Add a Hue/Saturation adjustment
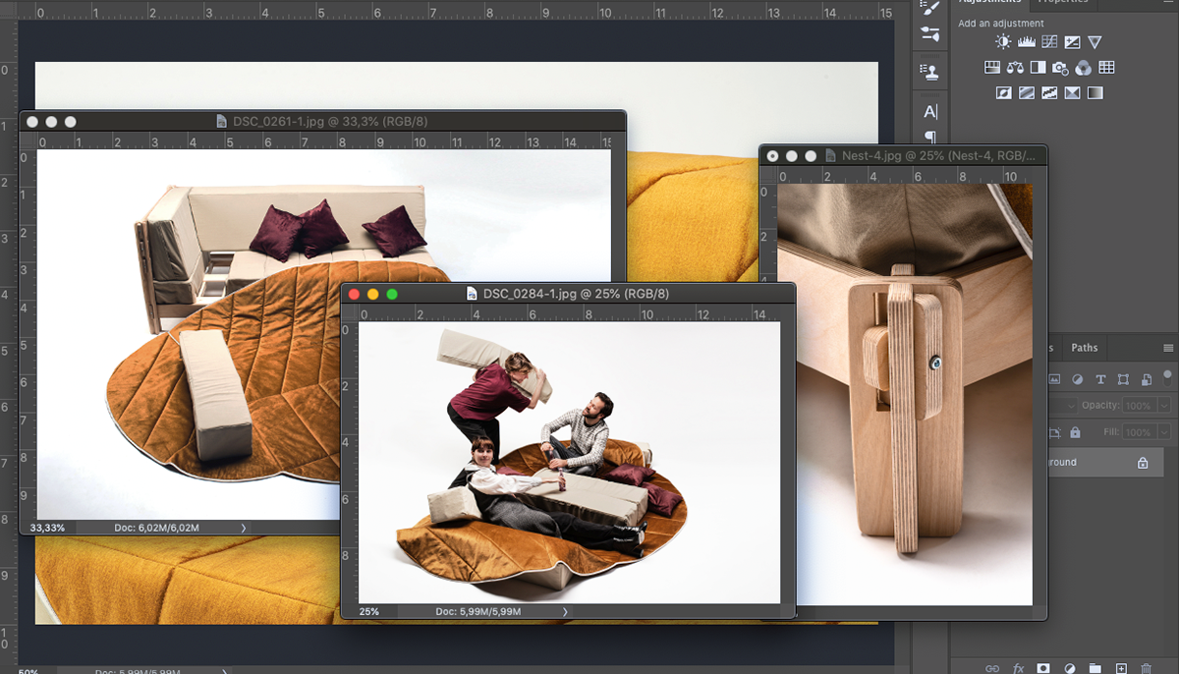Screen dimensions: 1179x674 (x=992, y=68)
